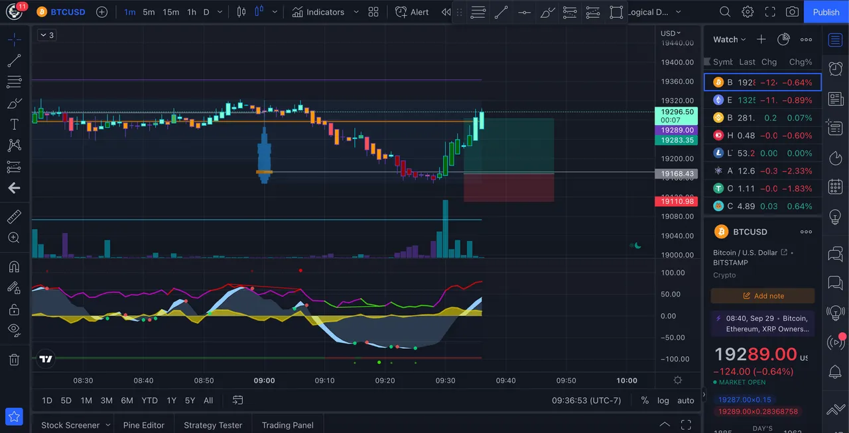This screenshot has height=433, width=849.
Task: Open the Strategy Tester tab
Action: pyautogui.click(x=213, y=425)
